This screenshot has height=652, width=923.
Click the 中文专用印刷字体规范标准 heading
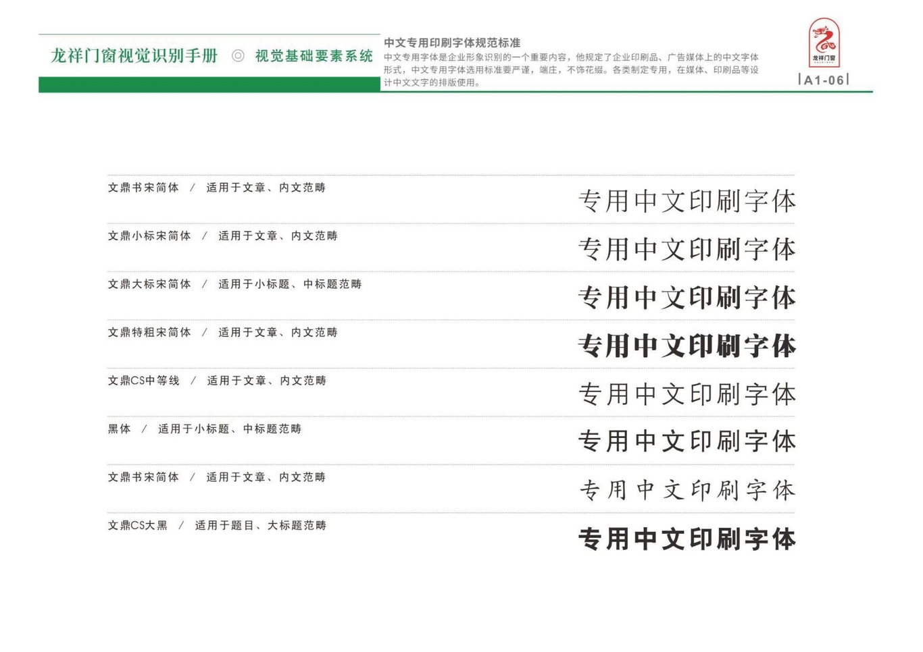pos(452,43)
